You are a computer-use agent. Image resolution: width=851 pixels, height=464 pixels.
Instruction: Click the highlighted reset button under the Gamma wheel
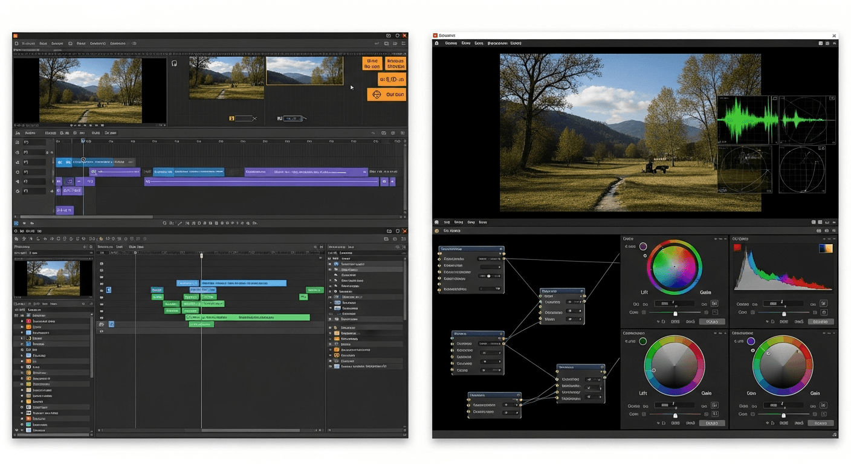711,321
